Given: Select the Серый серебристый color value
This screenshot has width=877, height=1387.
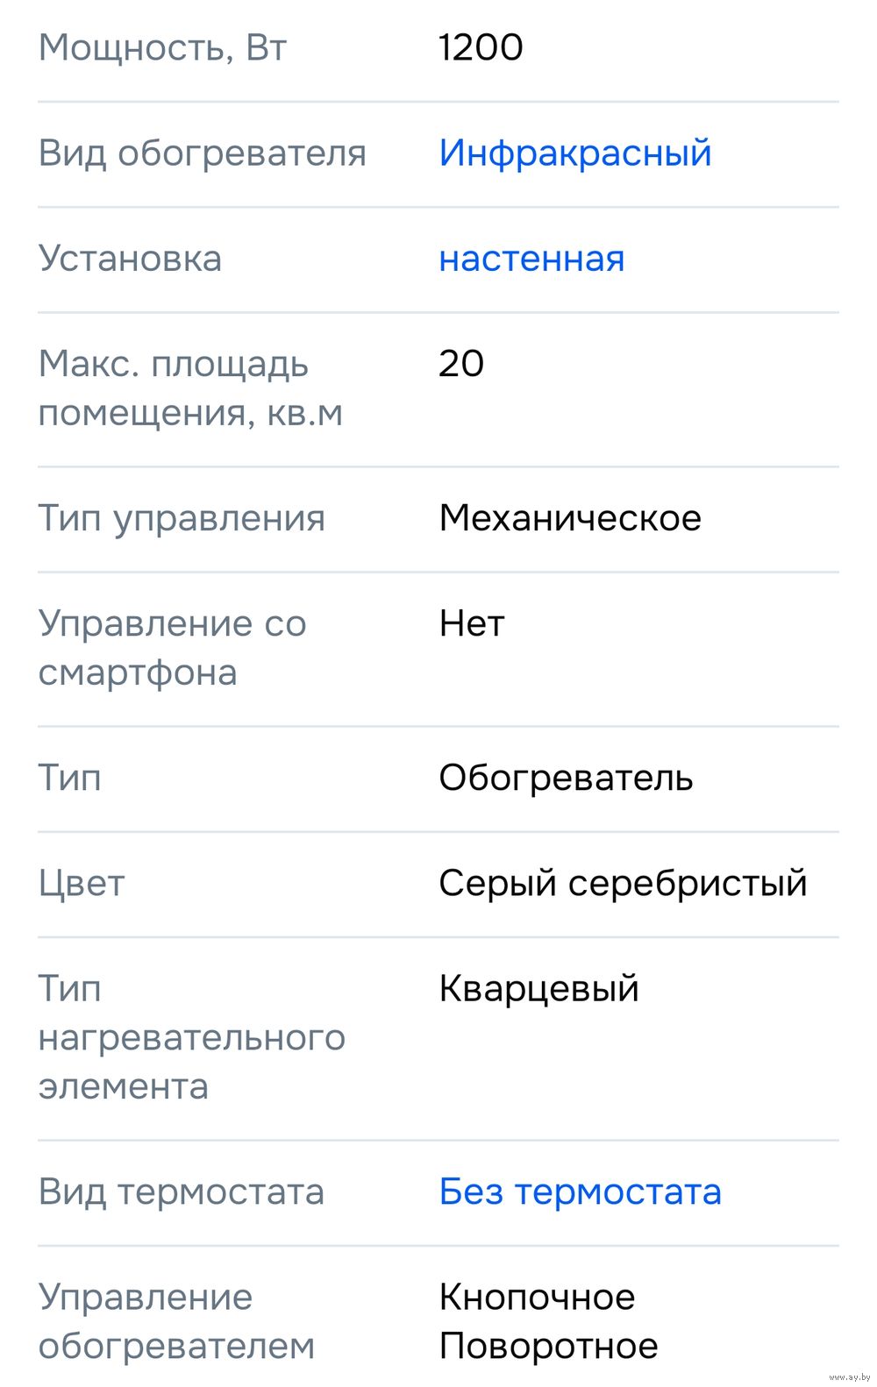Looking at the screenshot, I should click(623, 883).
